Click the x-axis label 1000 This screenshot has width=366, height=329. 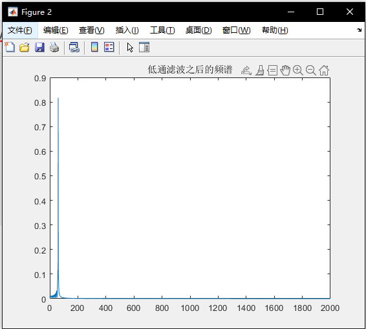point(189,308)
